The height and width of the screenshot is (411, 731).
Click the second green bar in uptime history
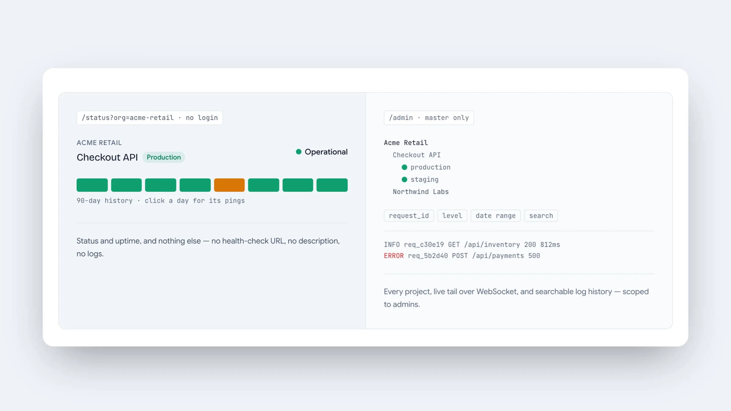(x=126, y=185)
